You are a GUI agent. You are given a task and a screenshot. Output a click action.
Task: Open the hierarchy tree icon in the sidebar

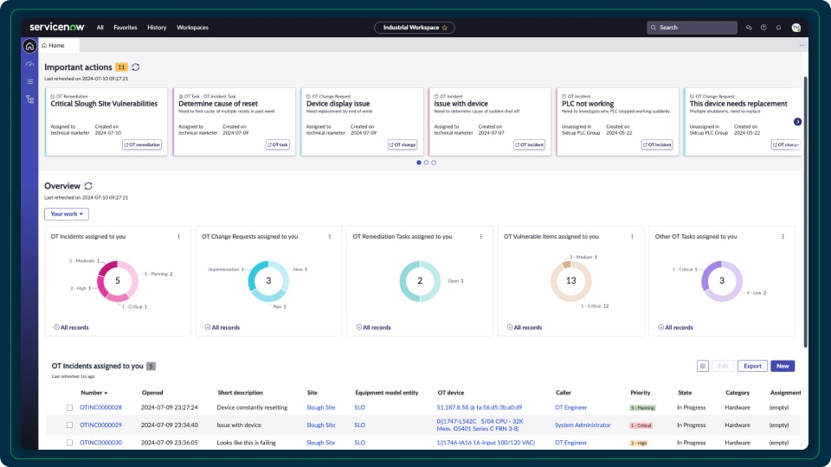pyautogui.click(x=29, y=99)
